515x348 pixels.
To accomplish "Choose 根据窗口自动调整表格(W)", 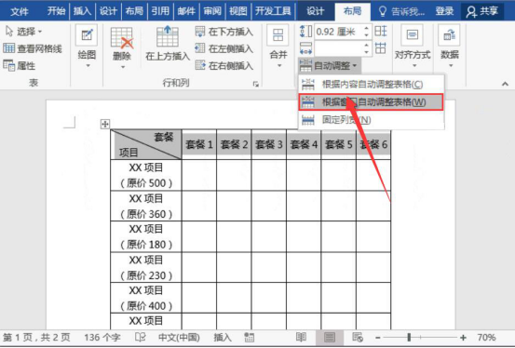I will click(372, 102).
